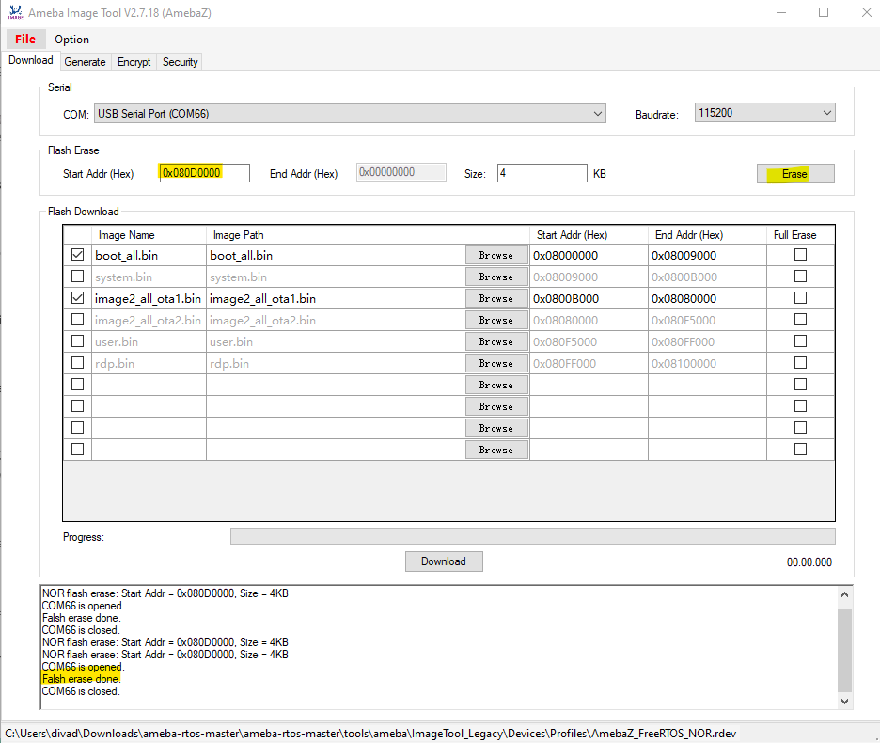The width and height of the screenshot is (880, 743).
Task: Click the Image Path column header
Action: [x=335, y=235]
